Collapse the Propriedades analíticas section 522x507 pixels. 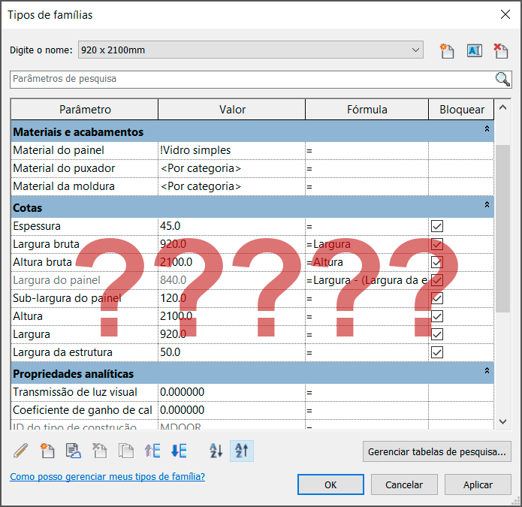tap(486, 371)
